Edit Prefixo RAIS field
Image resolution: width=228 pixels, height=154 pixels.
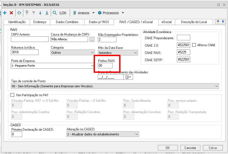pos(105,66)
